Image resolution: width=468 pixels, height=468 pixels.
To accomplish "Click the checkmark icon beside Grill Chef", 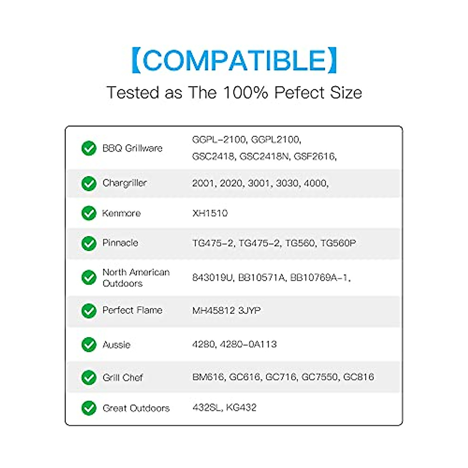I will point(89,377).
